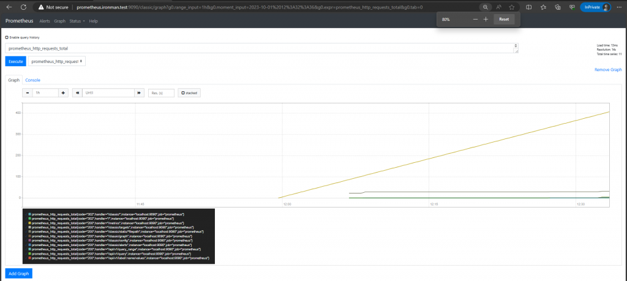The image size is (627, 281).
Task: Click the Total time series: 11 text
Action: point(609,53)
